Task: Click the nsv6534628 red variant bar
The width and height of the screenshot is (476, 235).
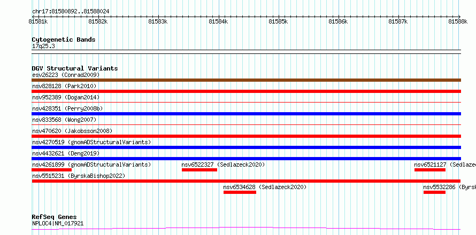Action: pos(240,192)
